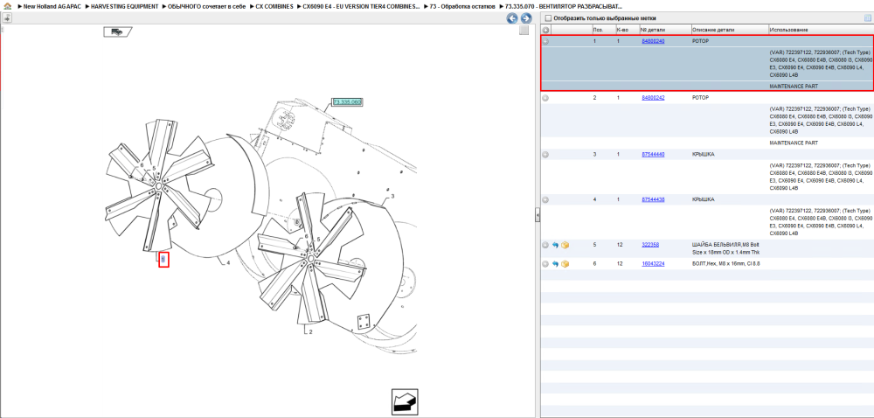Viewport: 874px width, 418px height.
Task: Select callout 1 in the diagram
Action: click(163, 259)
